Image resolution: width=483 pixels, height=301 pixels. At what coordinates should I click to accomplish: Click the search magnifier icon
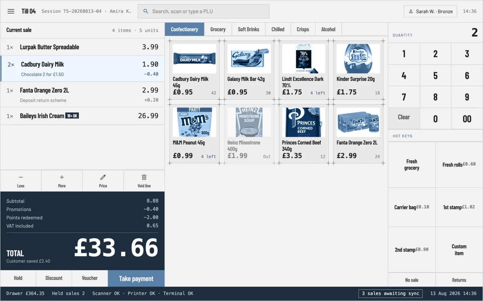[146, 11]
